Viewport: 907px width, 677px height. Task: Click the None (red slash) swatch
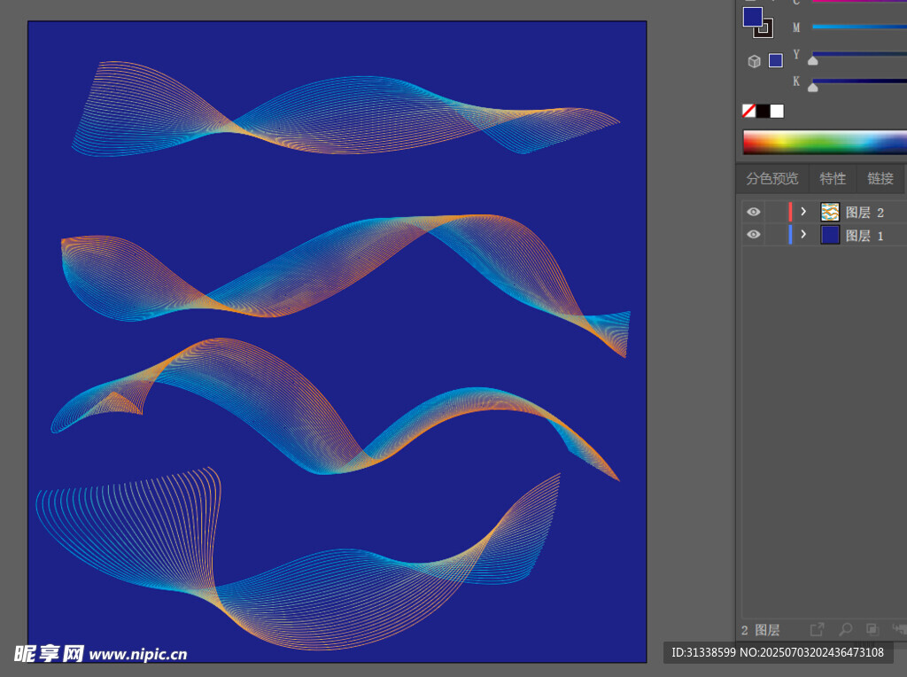(748, 111)
